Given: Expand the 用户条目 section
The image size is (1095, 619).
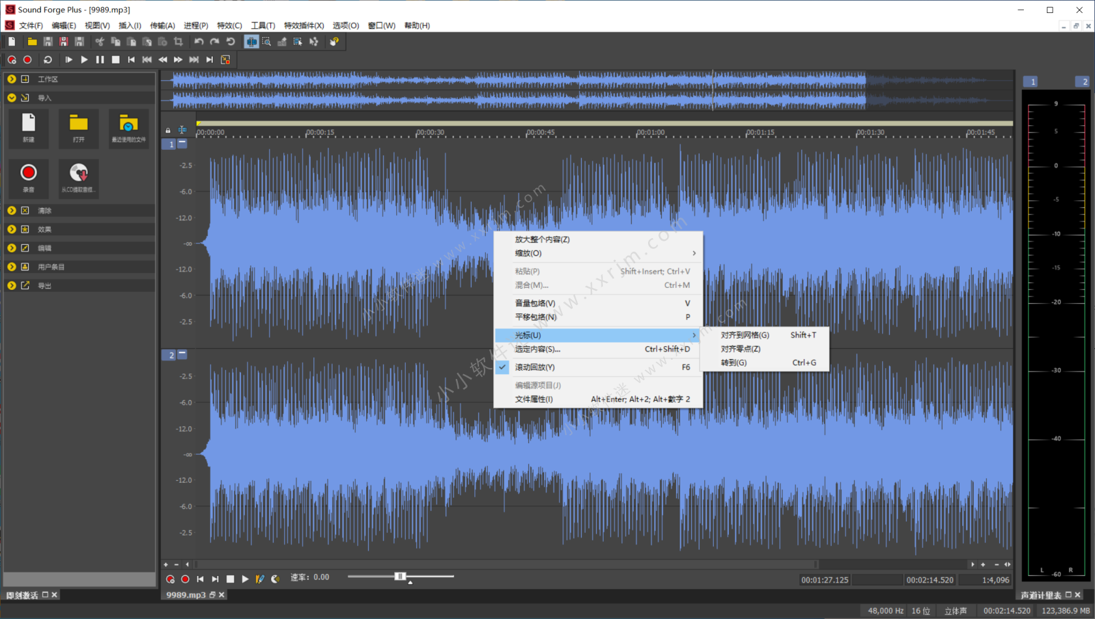Looking at the screenshot, I should pyautogui.click(x=12, y=267).
